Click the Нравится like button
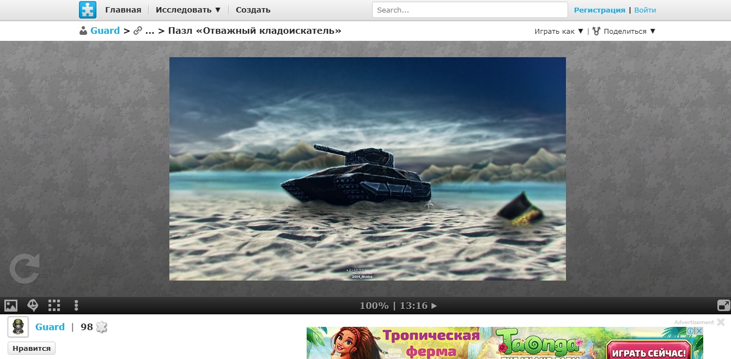Screen dimensions: 731x359 pos(32,349)
